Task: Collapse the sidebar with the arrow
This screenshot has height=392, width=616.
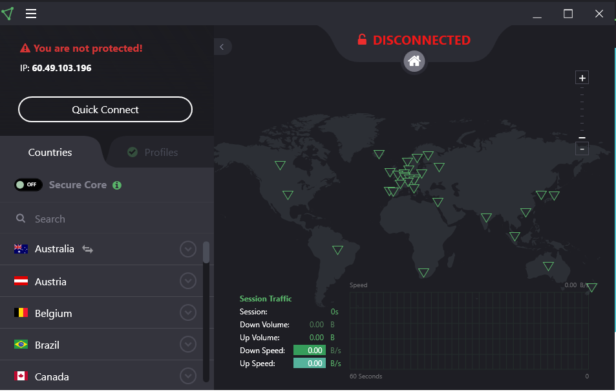Action: pyautogui.click(x=222, y=47)
